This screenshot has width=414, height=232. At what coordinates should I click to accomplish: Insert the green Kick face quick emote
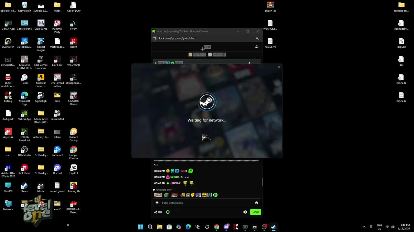click(x=215, y=195)
